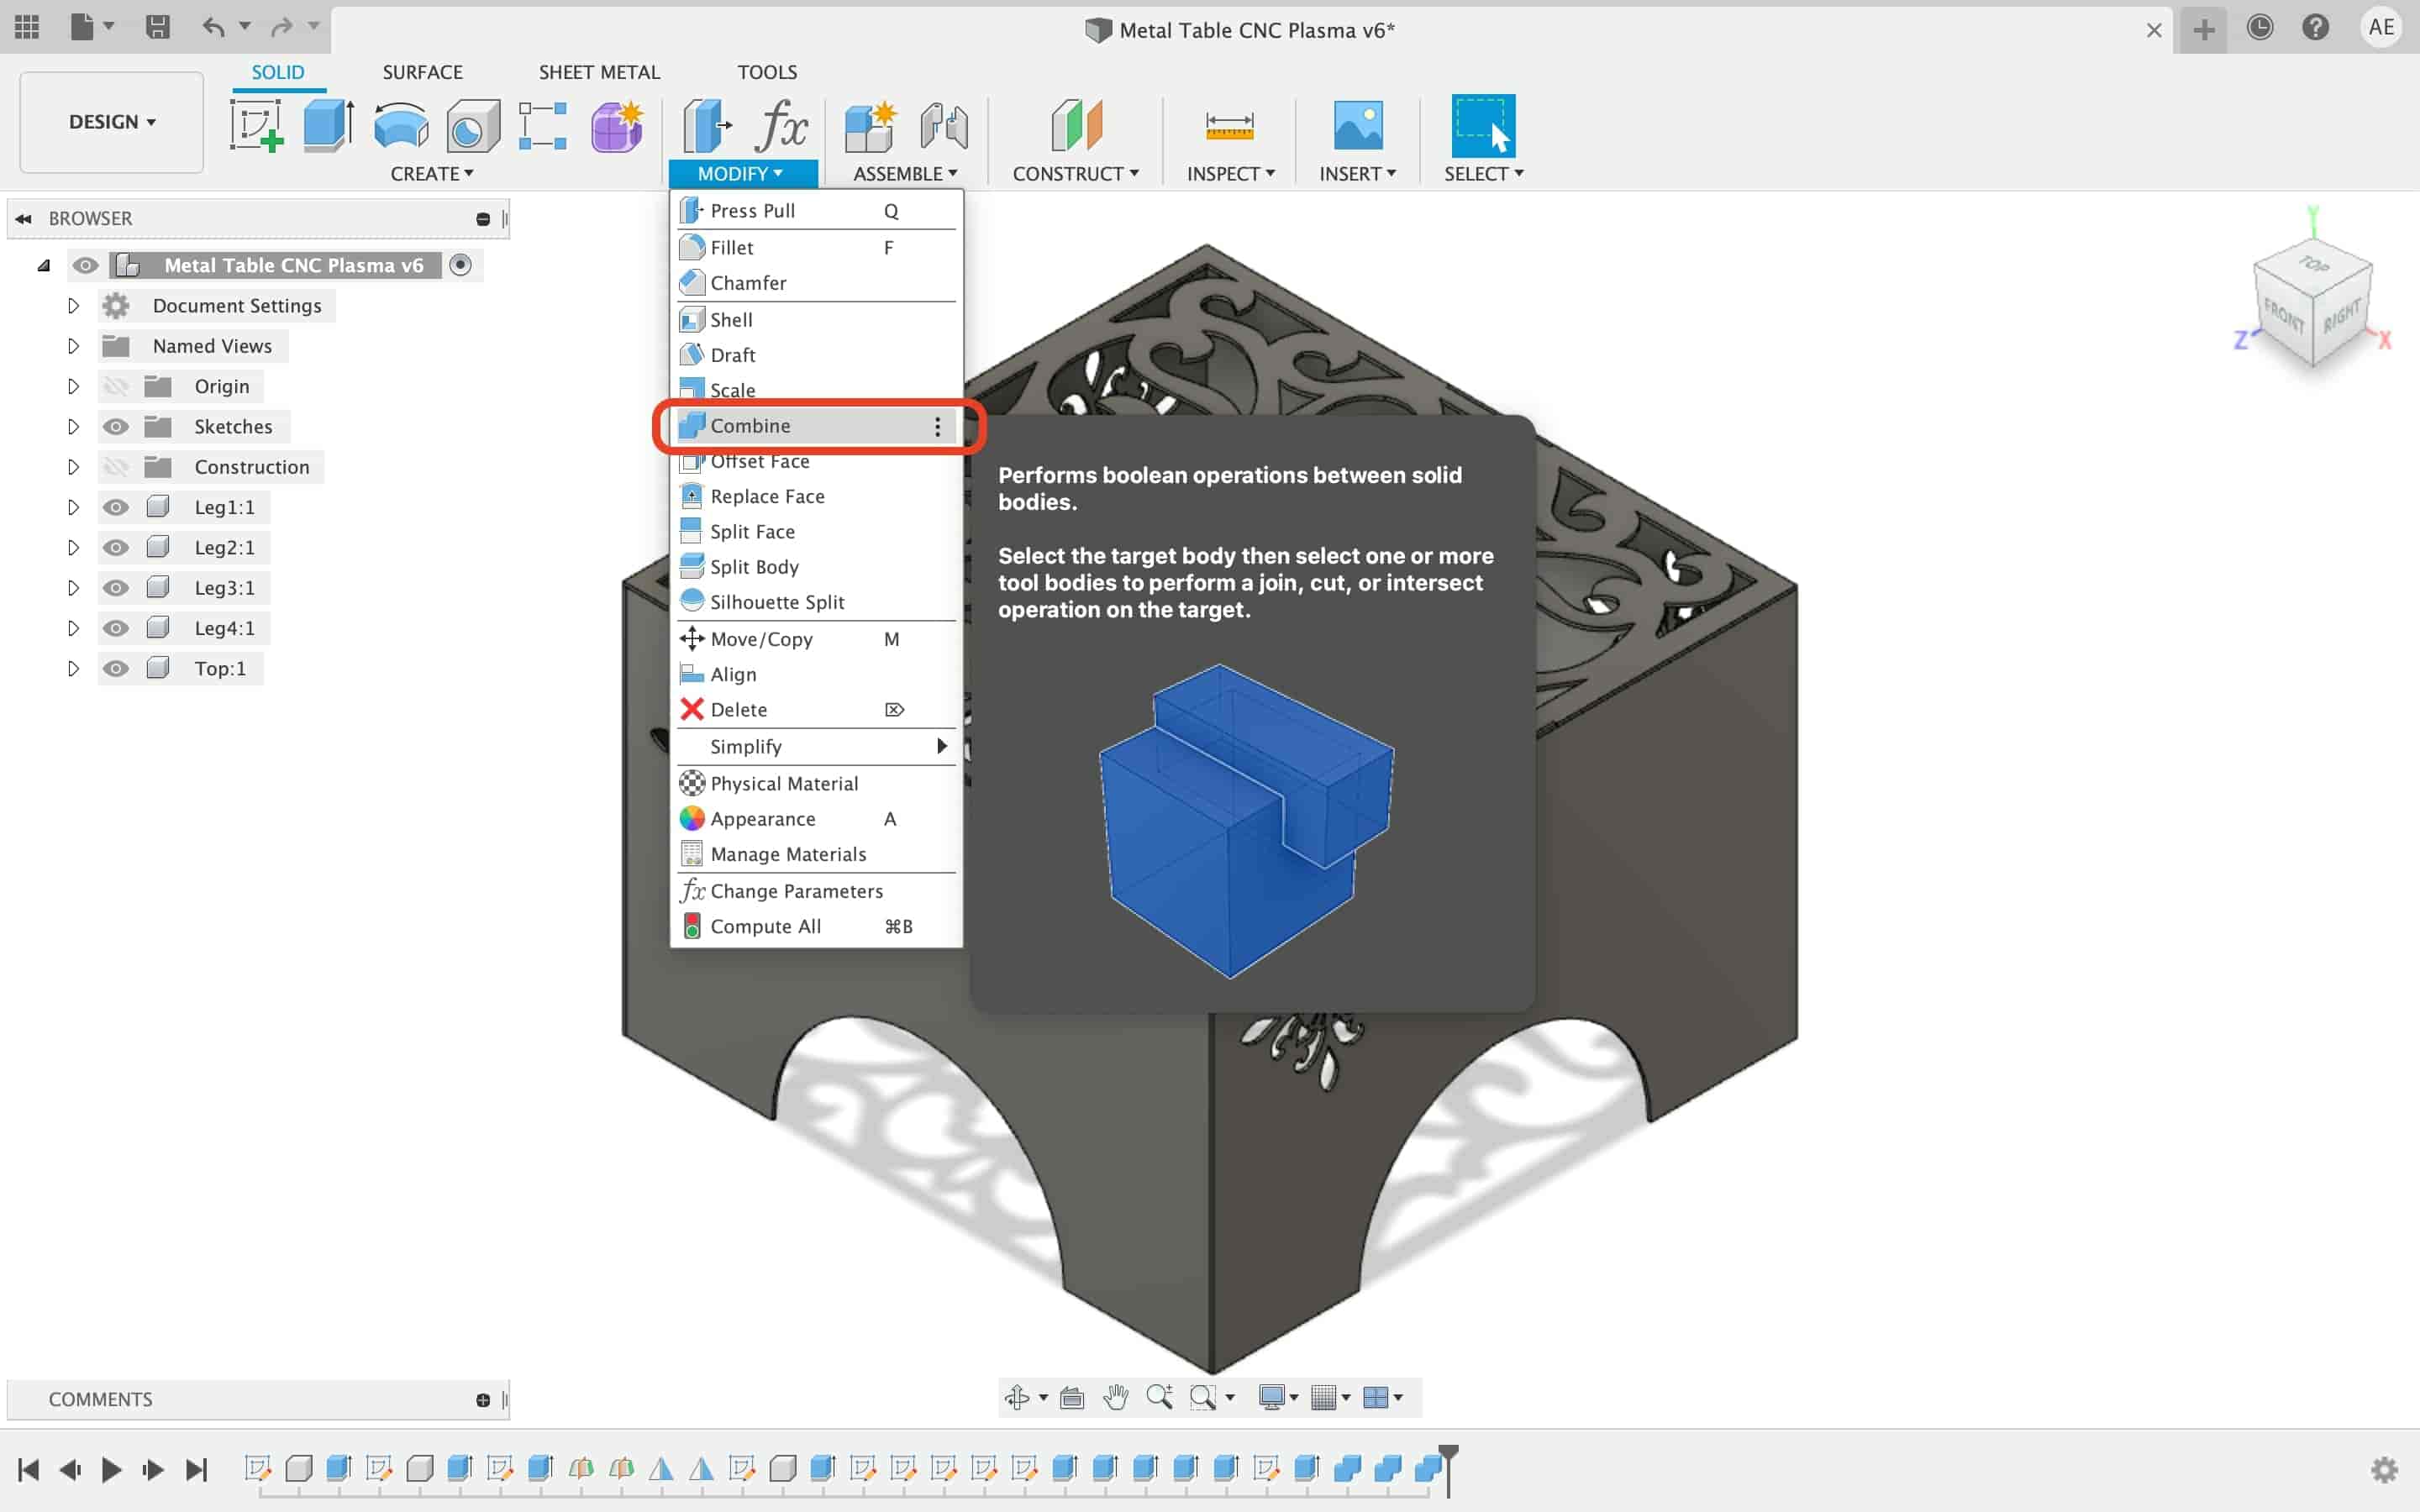Open the Change Parameters fx toolbar icon
Screen dimensions: 2420x1512
click(781, 126)
